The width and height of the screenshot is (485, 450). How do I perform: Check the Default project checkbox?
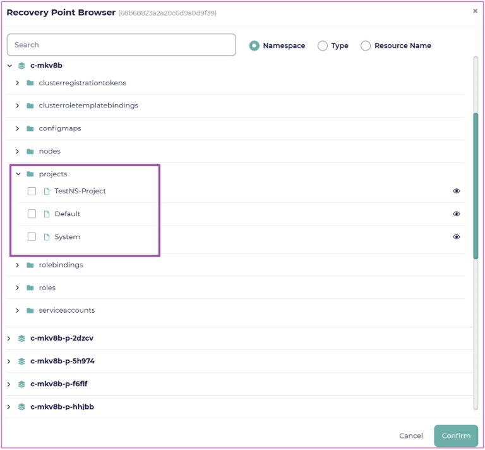pos(32,214)
